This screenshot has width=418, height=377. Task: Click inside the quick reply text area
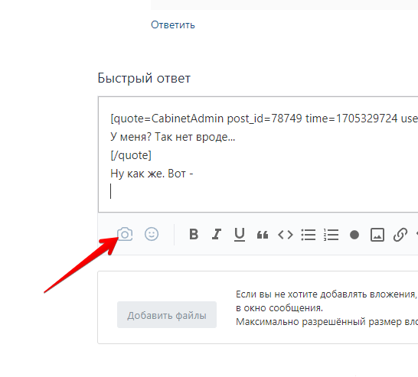(x=258, y=154)
